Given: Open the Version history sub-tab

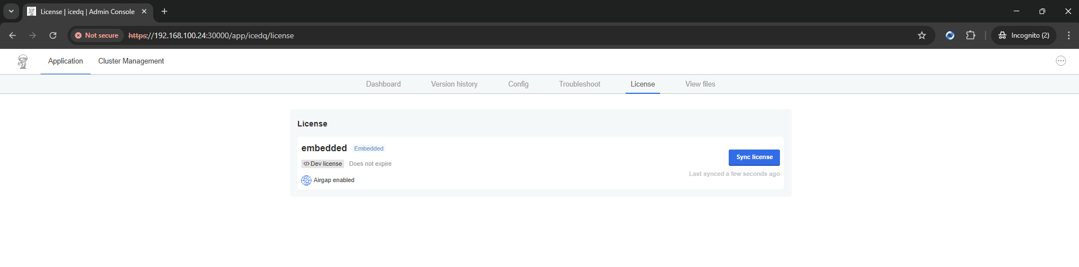Looking at the screenshot, I should 454,84.
